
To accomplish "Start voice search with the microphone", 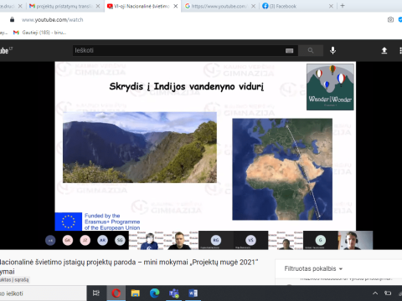I will (332, 50).
